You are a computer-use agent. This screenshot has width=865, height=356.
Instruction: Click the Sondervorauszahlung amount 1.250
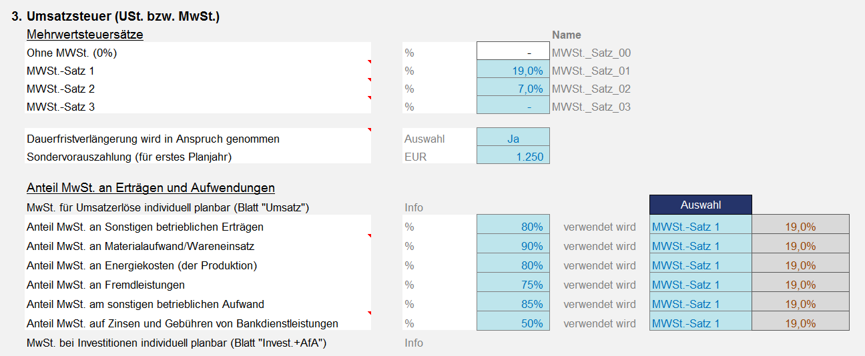(513, 157)
